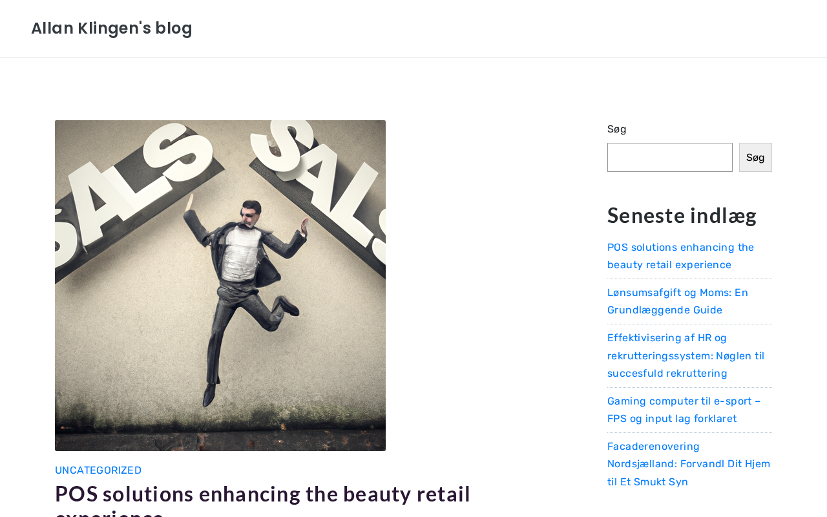Image resolution: width=827 pixels, height=517 pixels.
Task: Submit the sidebar search with Søg button
Action: click(755, 158)
